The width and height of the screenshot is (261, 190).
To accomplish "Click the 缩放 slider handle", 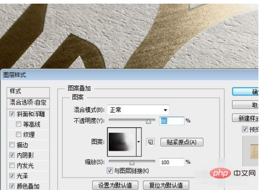I will tap(132, 163).
